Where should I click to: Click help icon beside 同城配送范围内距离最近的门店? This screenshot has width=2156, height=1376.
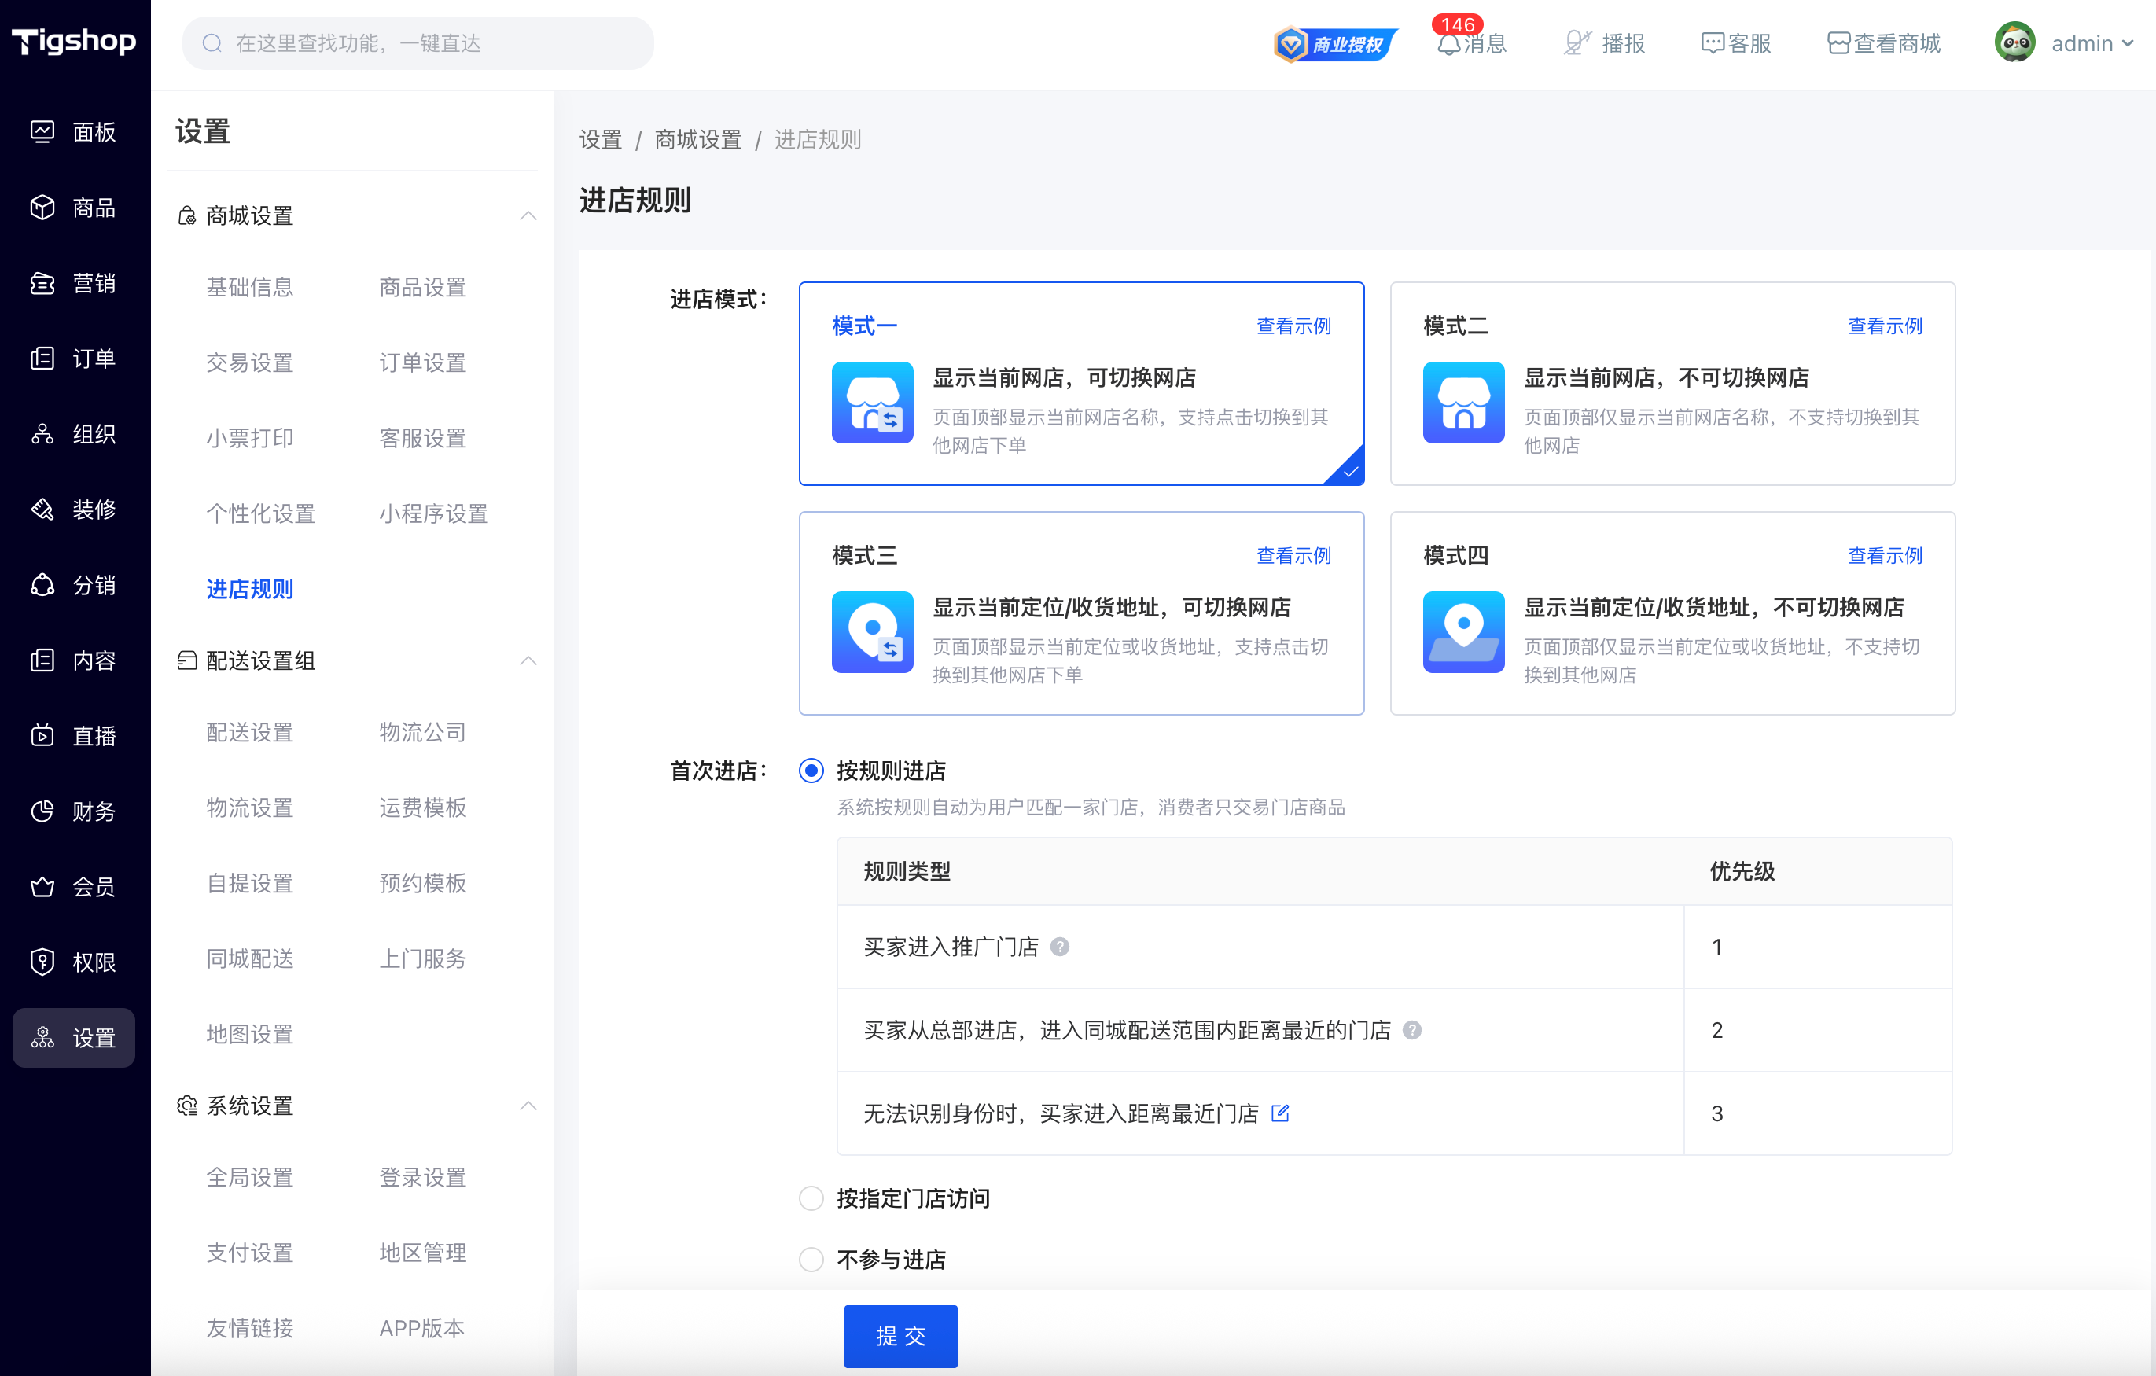[x=1412, y=1031]
